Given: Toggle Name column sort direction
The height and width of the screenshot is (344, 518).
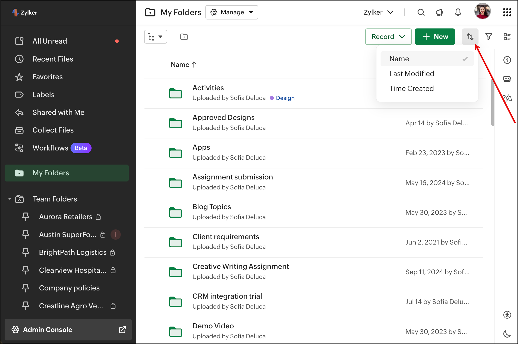Looking at the screenshot, I should (x=184, y=65).
